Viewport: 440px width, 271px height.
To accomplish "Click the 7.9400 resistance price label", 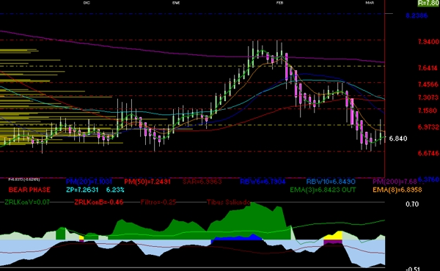I will click(x=428, y=42).
